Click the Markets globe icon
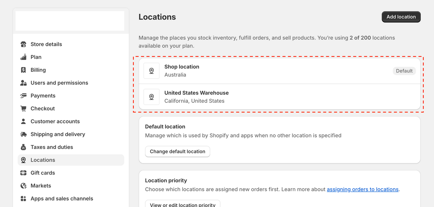Viewport: 434px width, 207px height. [24, 186]
